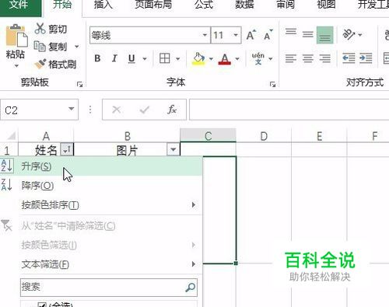Open Insert Function fx
This screenshot has width=389, height=307.
point(172,110)
